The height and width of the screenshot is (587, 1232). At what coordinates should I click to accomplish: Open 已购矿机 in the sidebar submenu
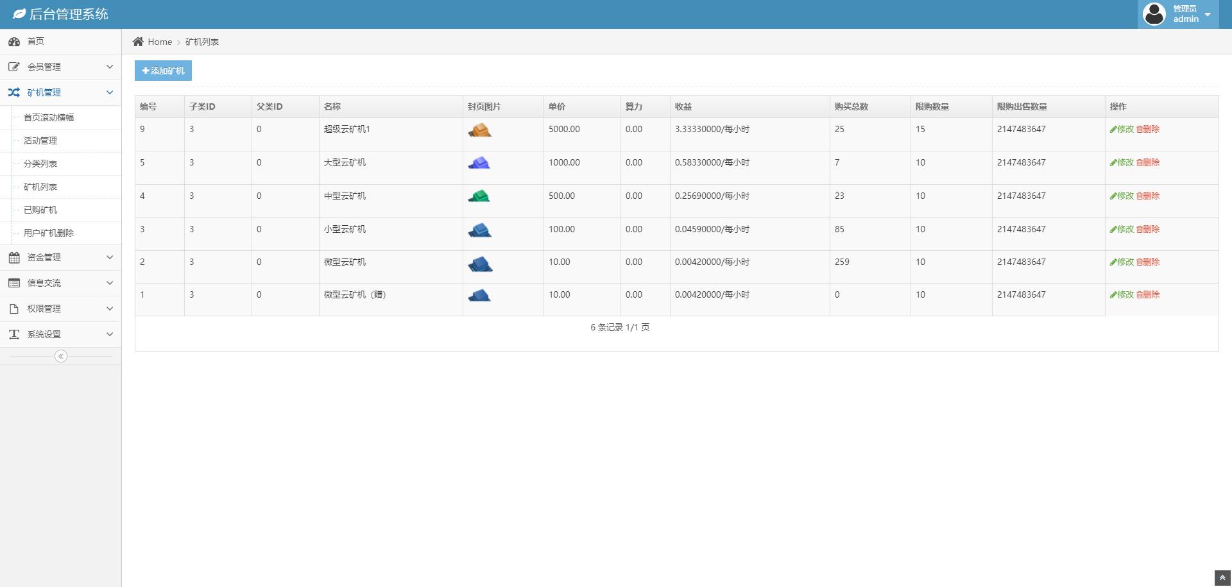click(x=40, y=210)
